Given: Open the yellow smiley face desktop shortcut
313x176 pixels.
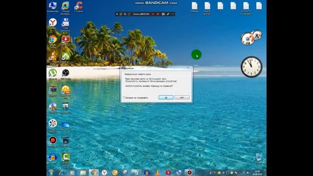Looking at the screenshot, I should [x=66, y=92].
